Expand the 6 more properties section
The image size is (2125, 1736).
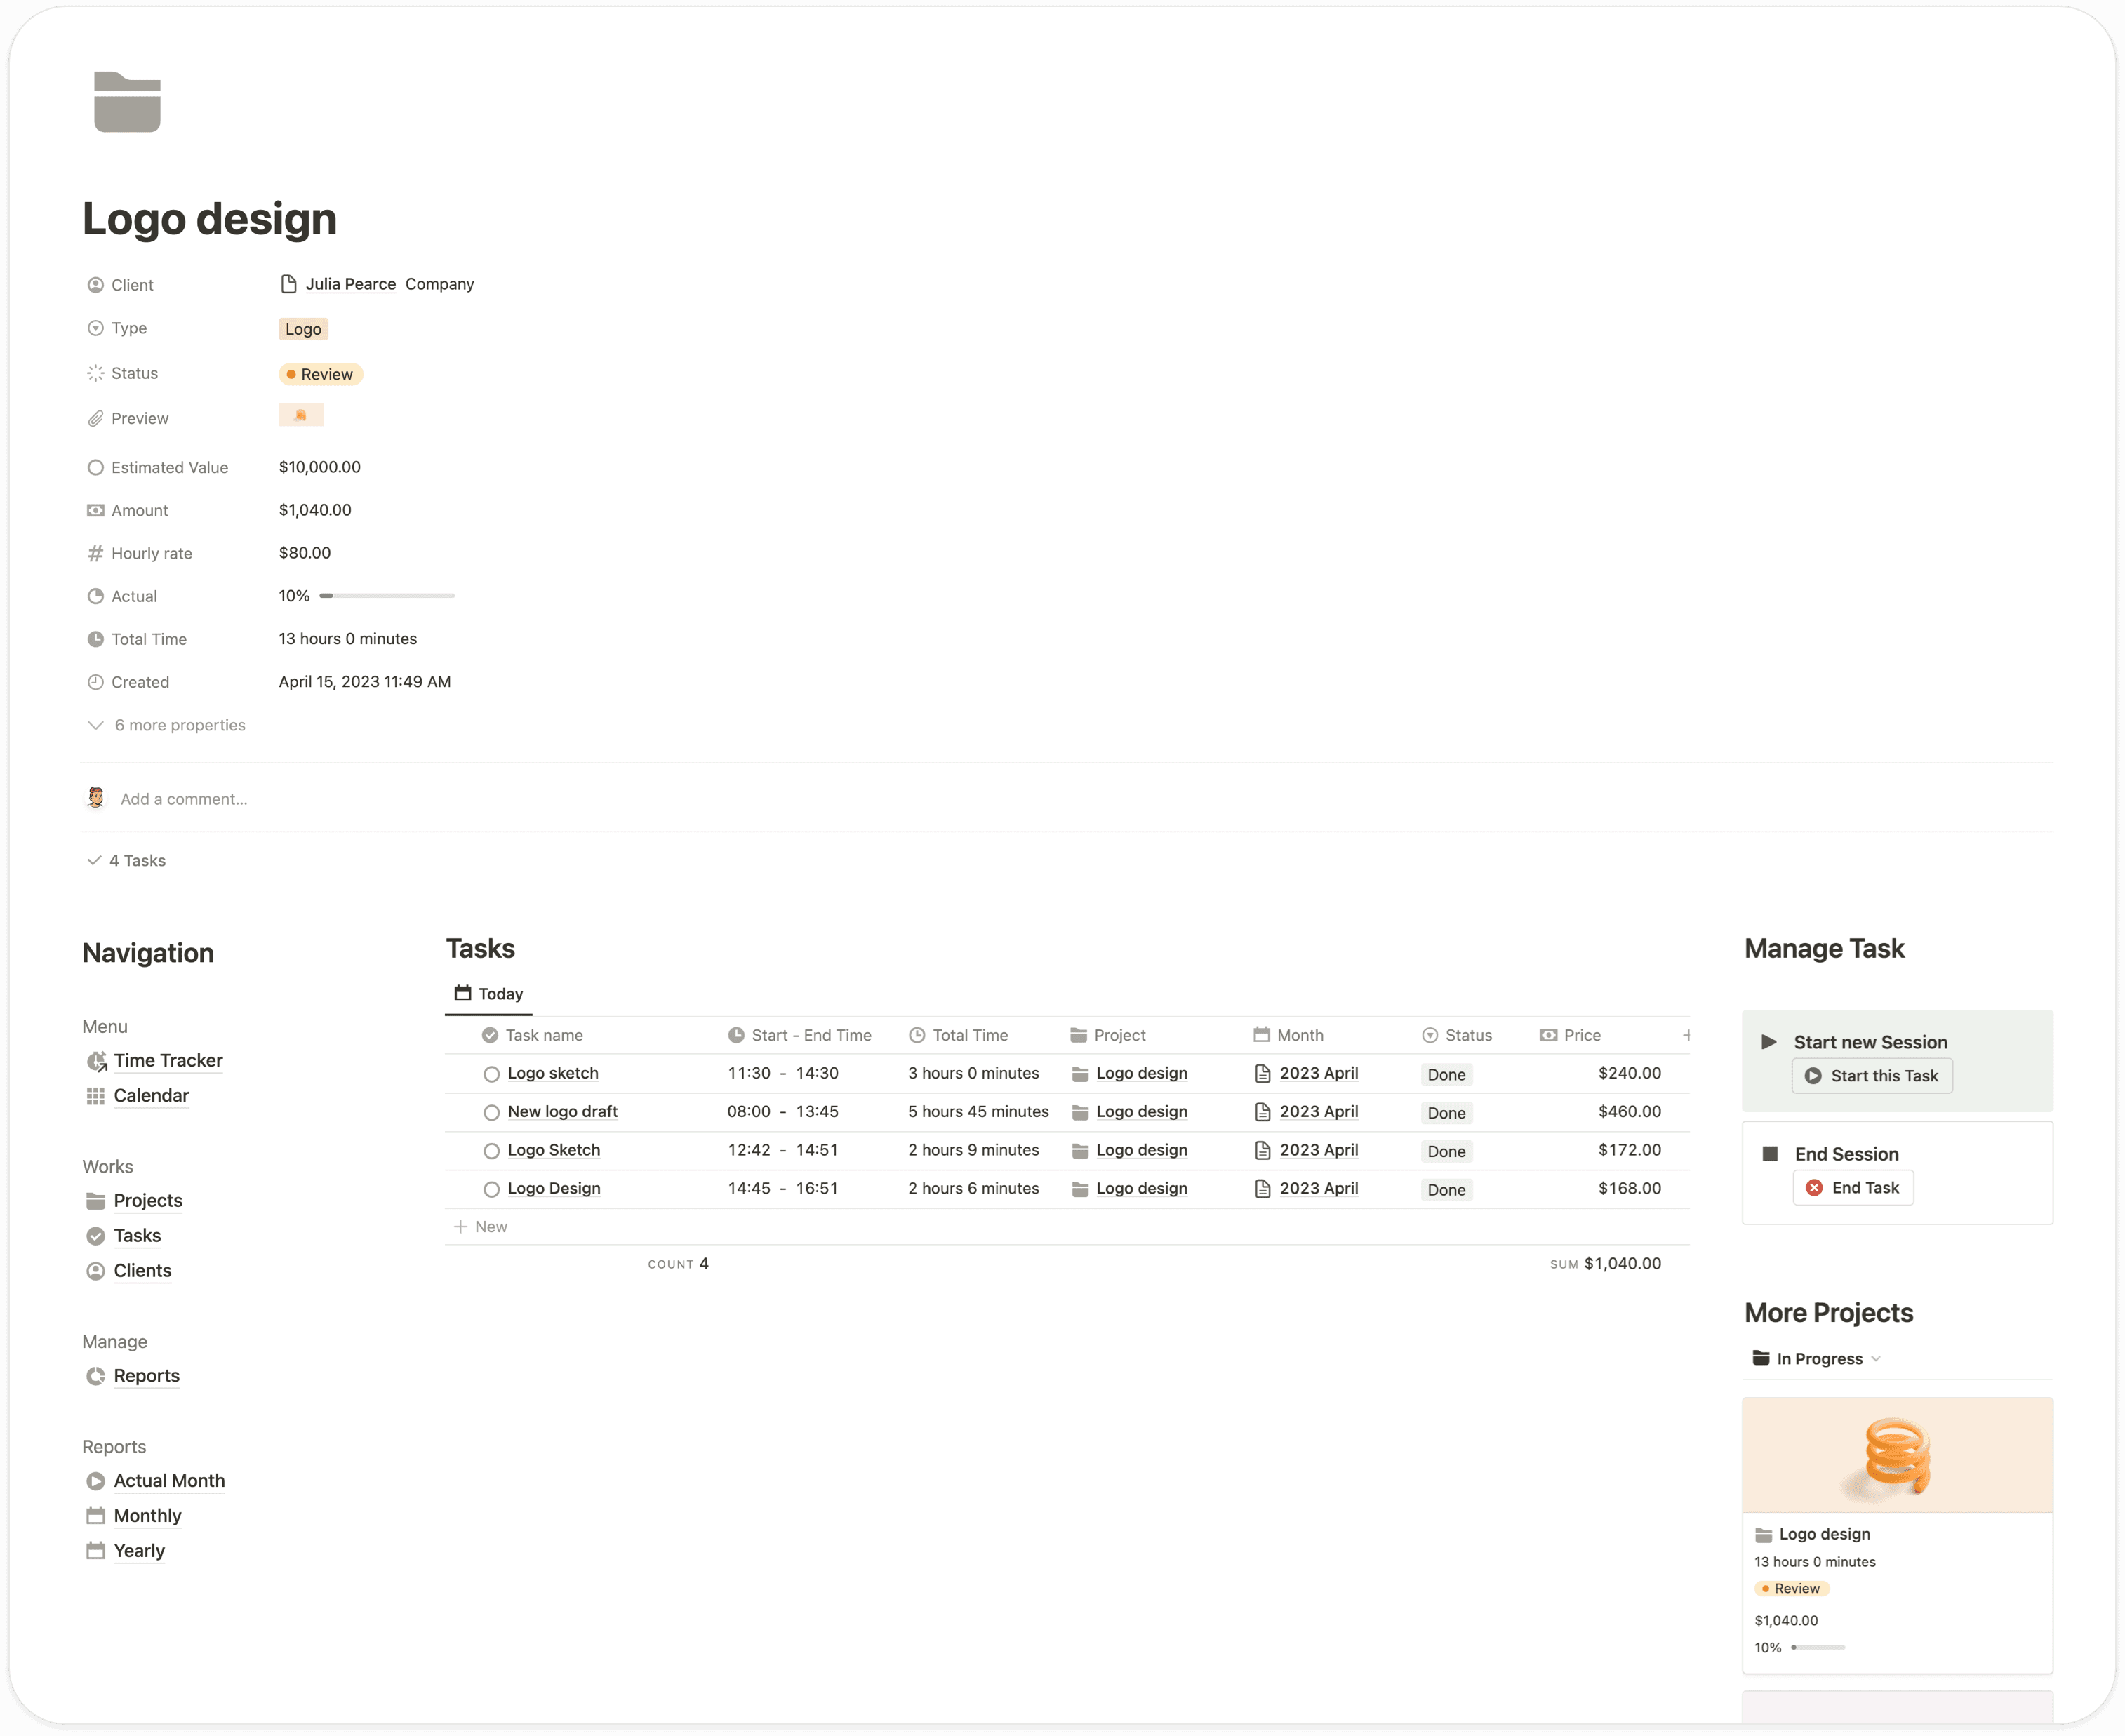(x=180, y=724)
